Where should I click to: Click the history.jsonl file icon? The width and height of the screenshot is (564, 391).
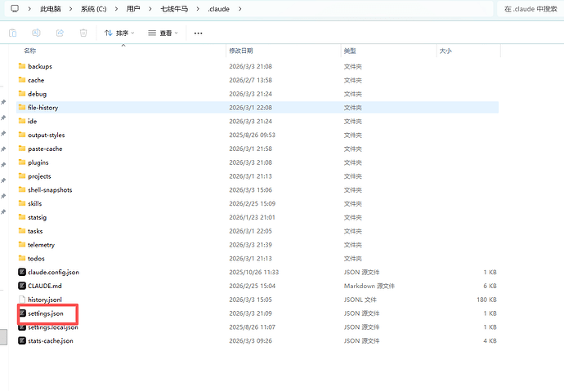22,300
